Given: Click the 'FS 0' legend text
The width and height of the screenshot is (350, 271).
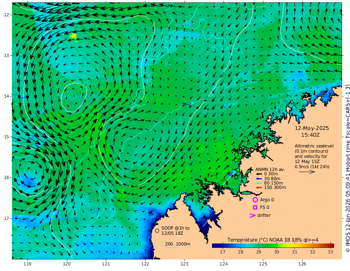Looking at the screenshot, I should 264,208.
